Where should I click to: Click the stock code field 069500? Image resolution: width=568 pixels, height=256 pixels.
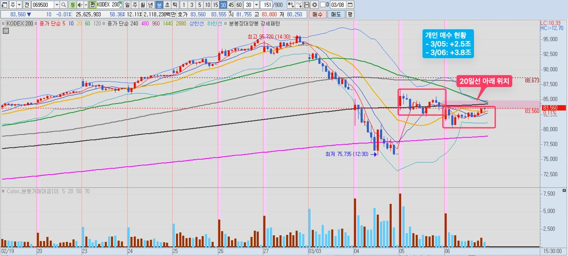43,5
